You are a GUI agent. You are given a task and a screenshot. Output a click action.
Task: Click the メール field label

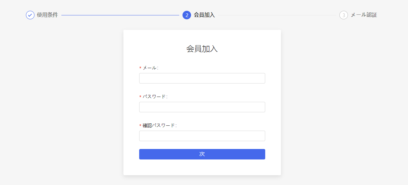tap(150, 68)
